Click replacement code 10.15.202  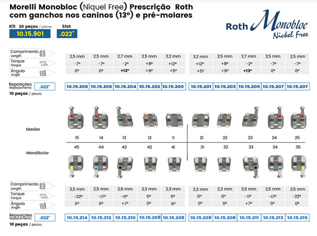coord(150,86)
